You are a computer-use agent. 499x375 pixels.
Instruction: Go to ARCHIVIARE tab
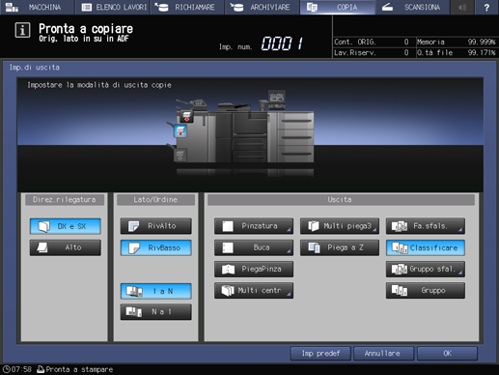[263, 7]
